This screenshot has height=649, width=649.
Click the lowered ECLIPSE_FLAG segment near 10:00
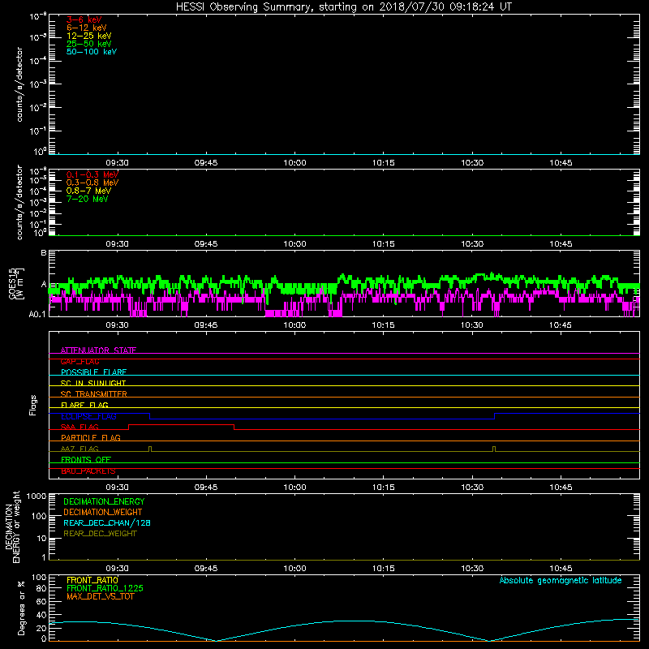click(322, 419)
